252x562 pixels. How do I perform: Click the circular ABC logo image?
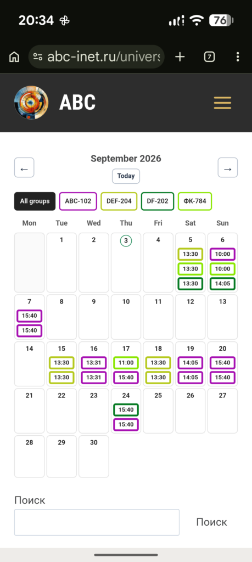click(x=31, y=103)
